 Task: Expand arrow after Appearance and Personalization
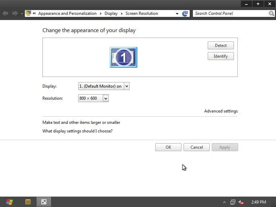100,13
